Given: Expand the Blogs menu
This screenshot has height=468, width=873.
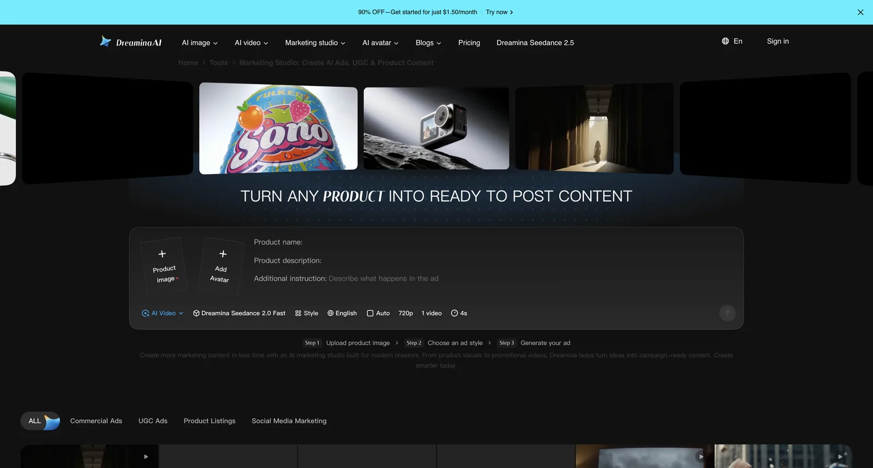Looking at the screenshot, I should coord(428,43).
